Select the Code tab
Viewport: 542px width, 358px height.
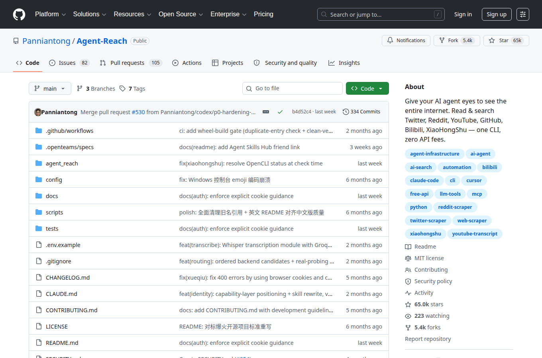27,63
